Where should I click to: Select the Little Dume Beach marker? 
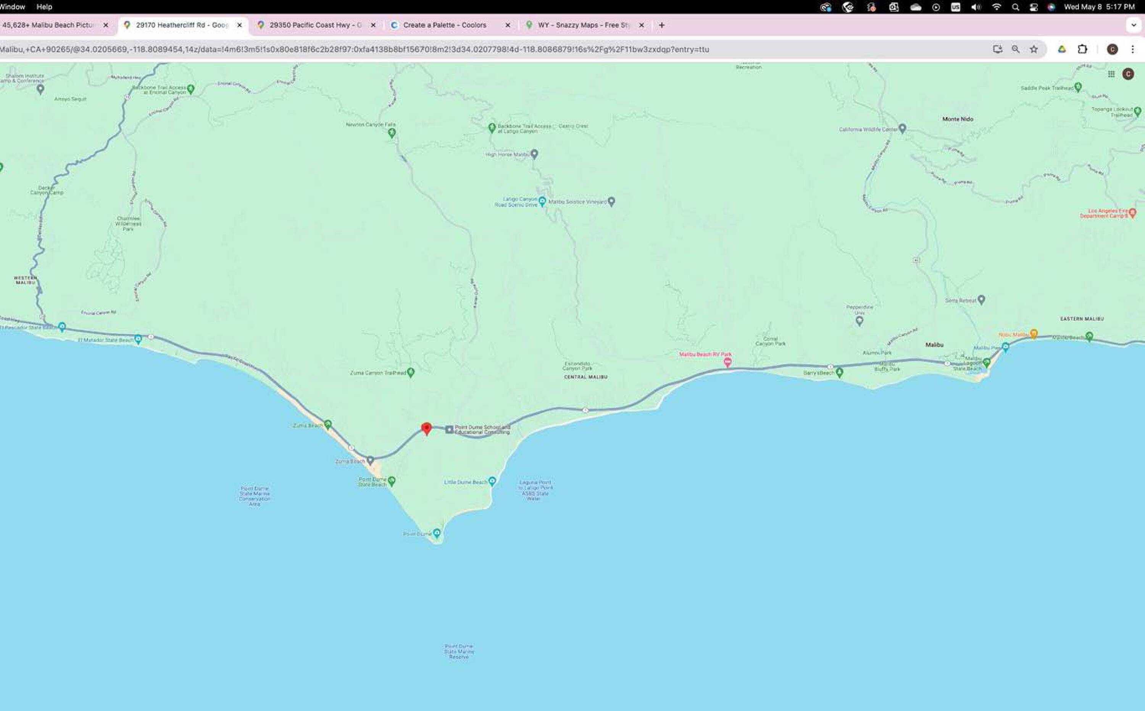click(492, 481)
